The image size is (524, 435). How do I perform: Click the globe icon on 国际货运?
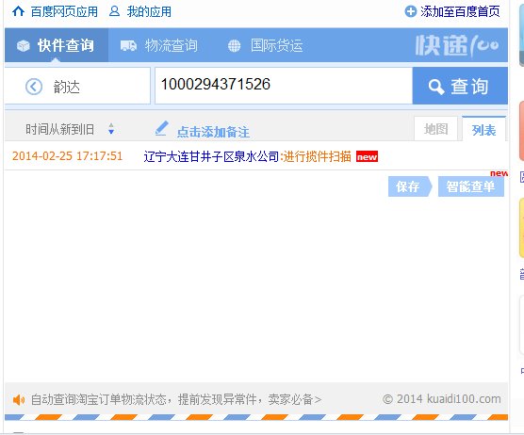tap(234, 46)
